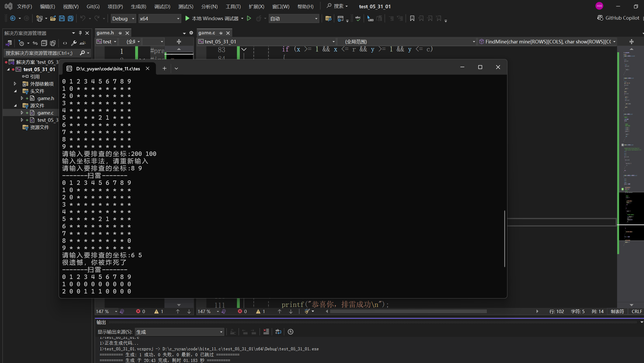Click Collapse All icon in Solution Explorer
Viewport: 644px width, 363px height.
44,43
